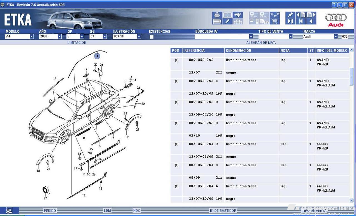The image size is (356, 216).
Task: Click the Nº DE BASTIDOR button
Action: [223, 210]
